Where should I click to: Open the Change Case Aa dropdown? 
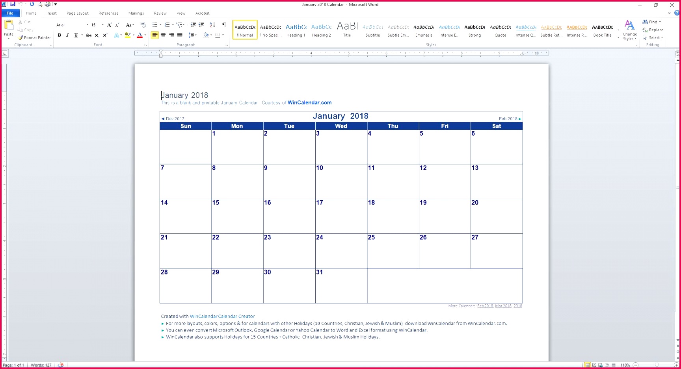(x=130, y=25)
